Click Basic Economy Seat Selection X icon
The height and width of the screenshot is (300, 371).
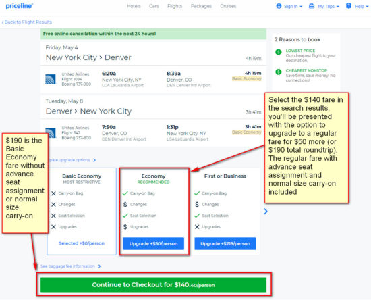[x=53, y=216]
